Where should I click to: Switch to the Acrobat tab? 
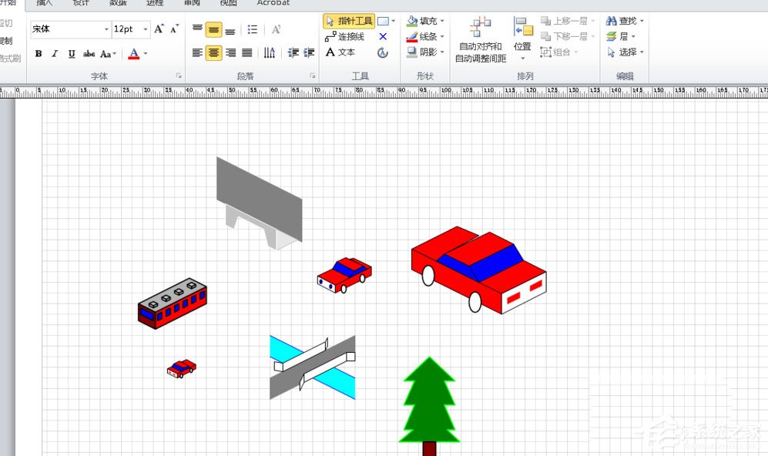(x=273, y=3)
